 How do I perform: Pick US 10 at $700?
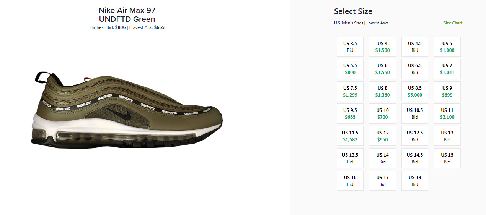coord(382,113)
